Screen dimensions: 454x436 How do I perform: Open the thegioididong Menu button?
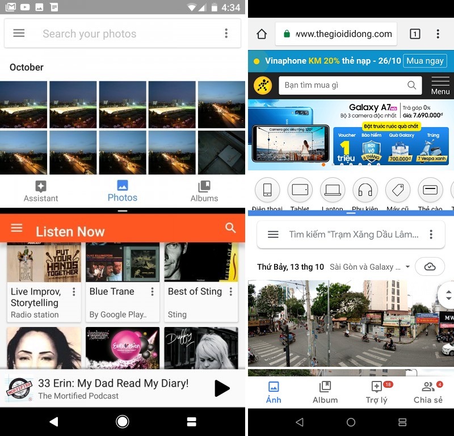click(440, 86)
